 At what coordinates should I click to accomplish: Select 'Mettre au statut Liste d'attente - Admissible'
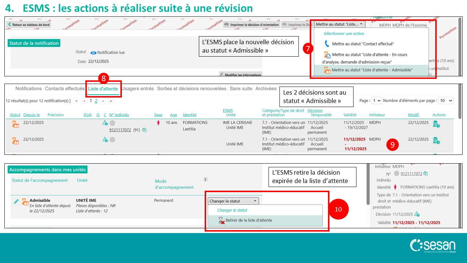click(372, 70)
